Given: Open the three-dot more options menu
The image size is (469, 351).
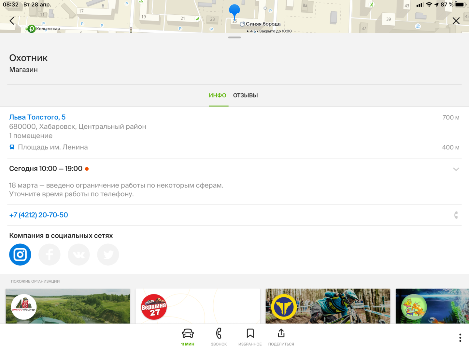Looking at the screenshot, I should [460, 338].
